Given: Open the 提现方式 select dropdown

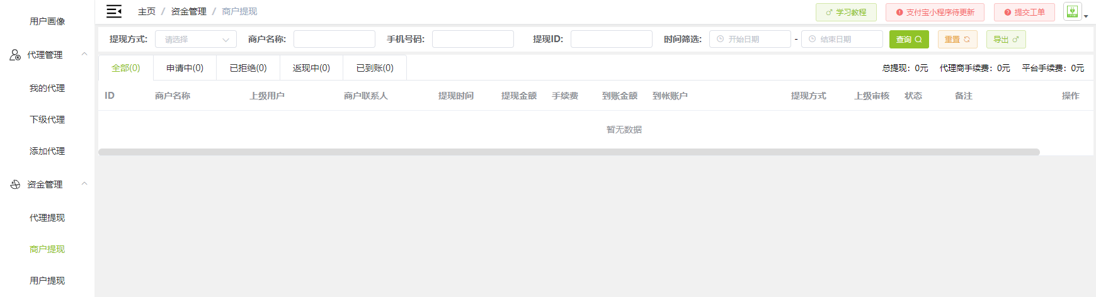Looking at the screenshot, I should coord(196,39).
